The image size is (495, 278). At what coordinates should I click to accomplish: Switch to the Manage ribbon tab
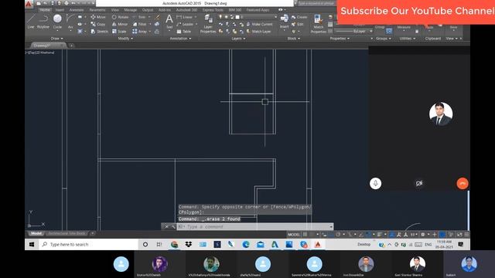[x=131, y=10]
